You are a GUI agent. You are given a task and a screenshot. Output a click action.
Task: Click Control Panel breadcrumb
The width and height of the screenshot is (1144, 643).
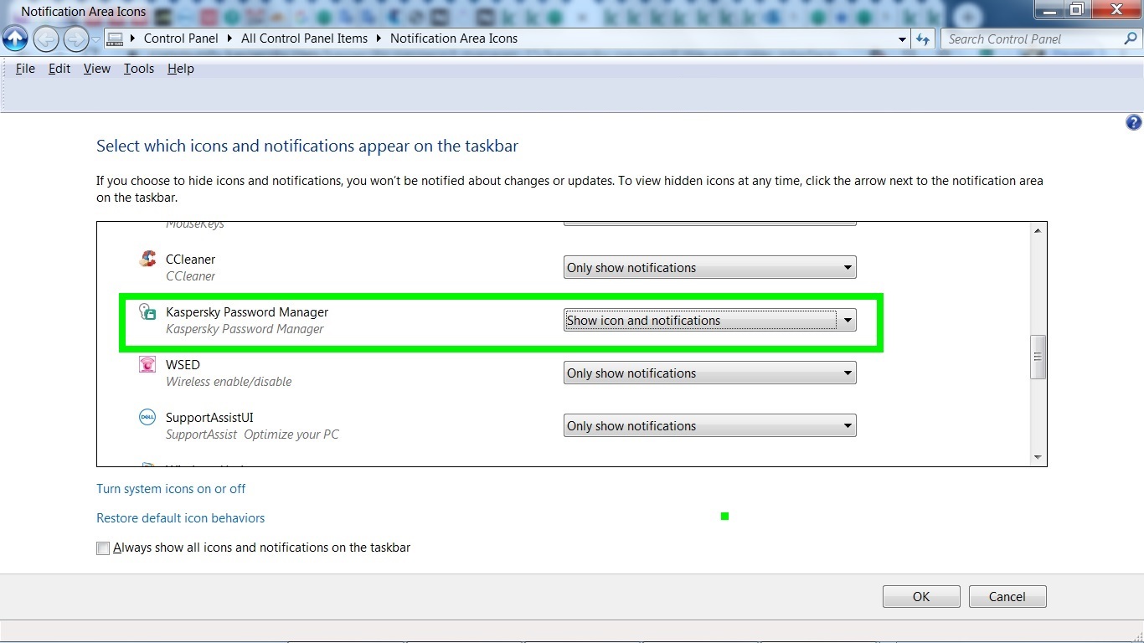181,39
